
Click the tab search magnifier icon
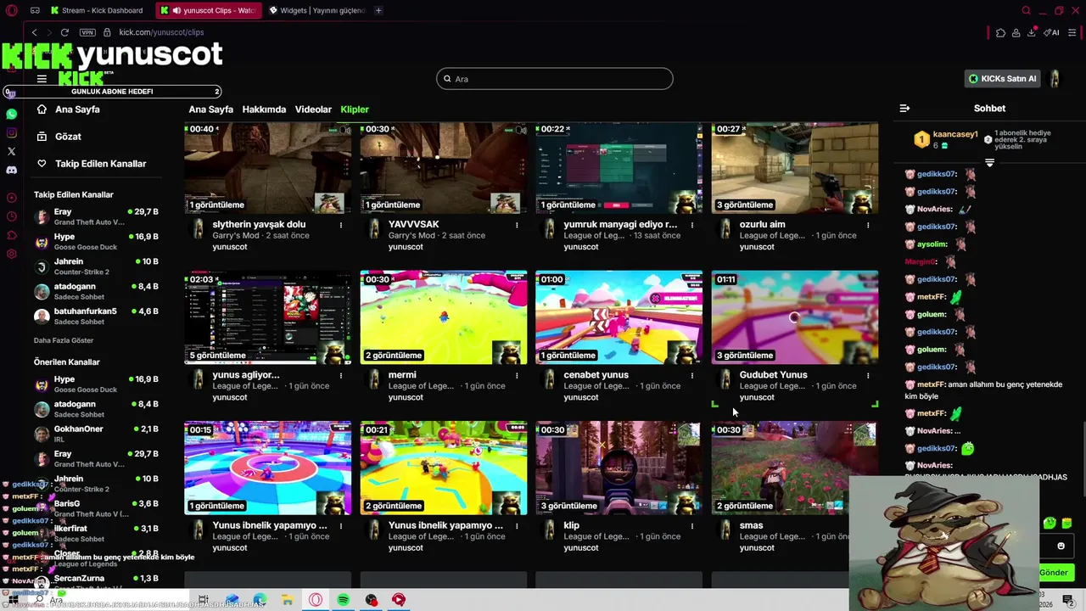(1026, 10)
